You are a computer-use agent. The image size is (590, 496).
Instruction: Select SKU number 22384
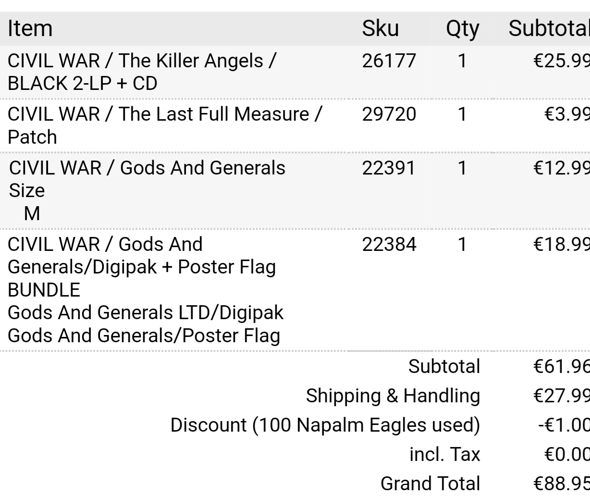click(389, 245)
